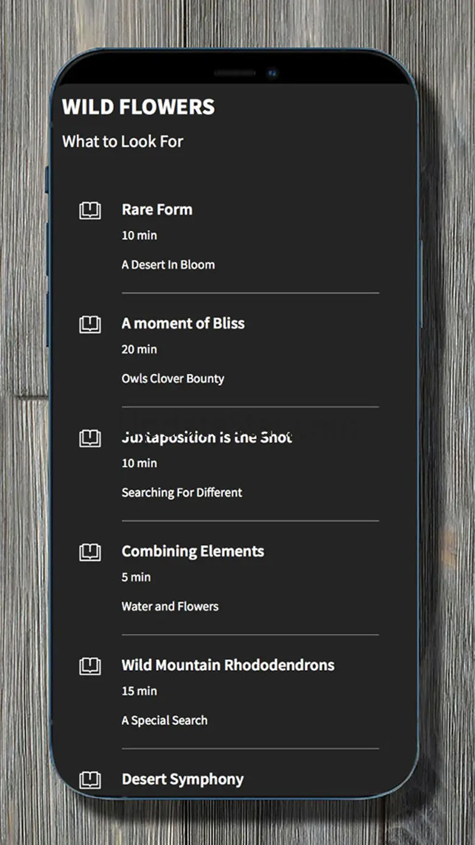Open the A moment of Bliss lesson
The image size is (475, 845).
(183, 324)
